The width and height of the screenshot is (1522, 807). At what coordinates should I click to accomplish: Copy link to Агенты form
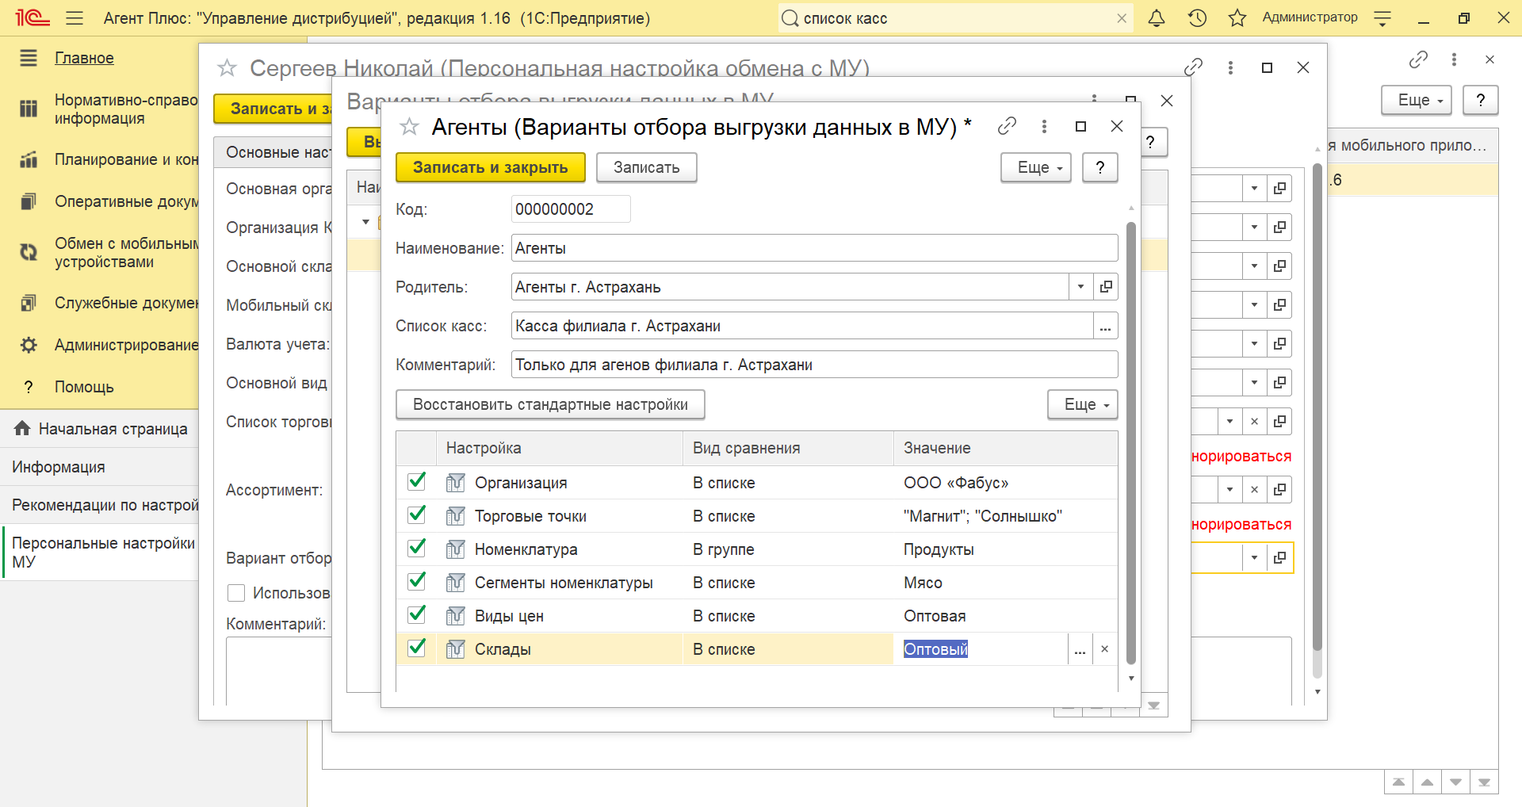tap(1007, 126)
